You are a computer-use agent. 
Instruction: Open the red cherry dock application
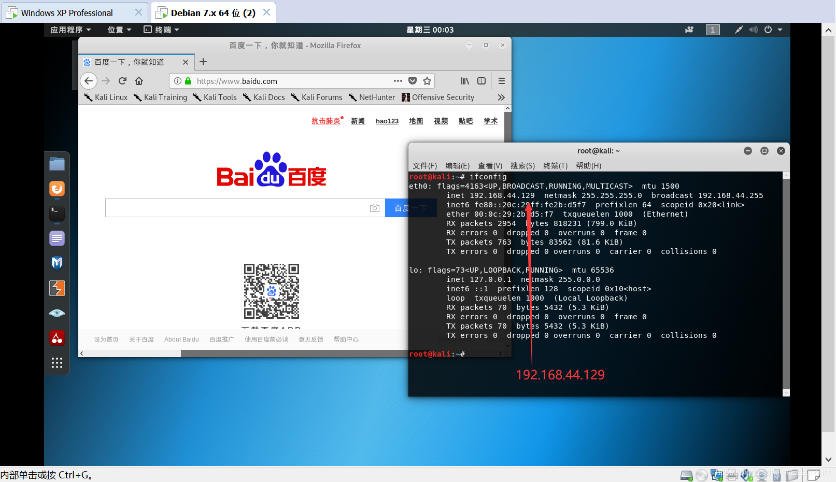[x=57, y=338]
